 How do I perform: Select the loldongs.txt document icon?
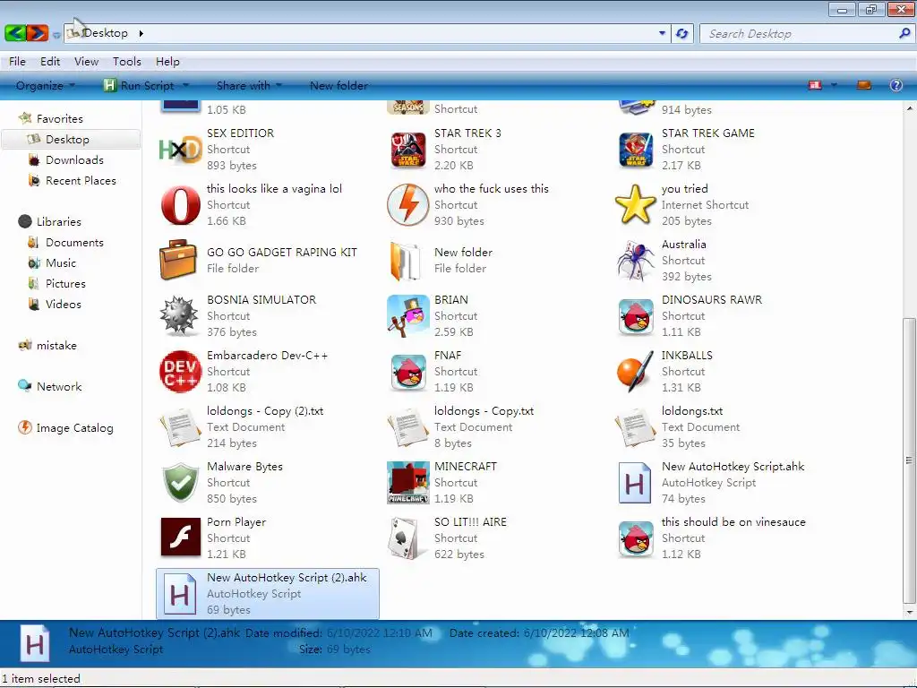point(635,427)
